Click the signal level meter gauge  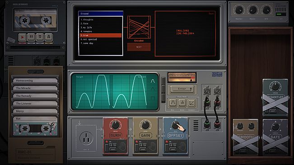coord(182,78)
